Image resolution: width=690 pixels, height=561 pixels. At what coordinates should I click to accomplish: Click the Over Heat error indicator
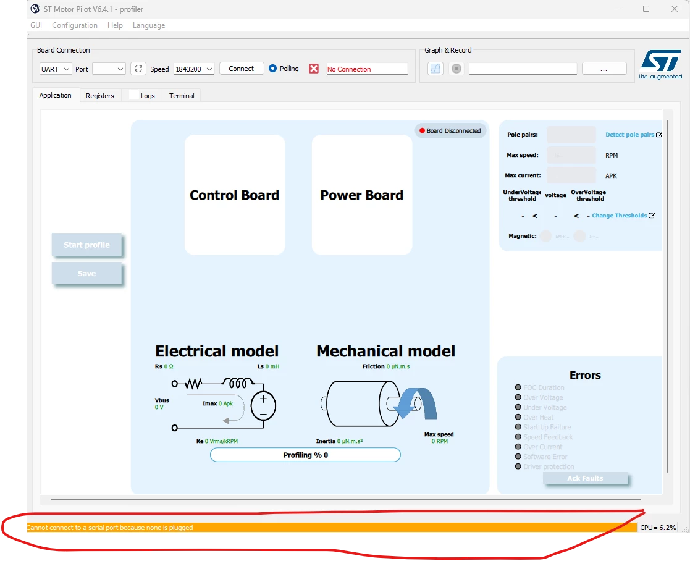518,417
